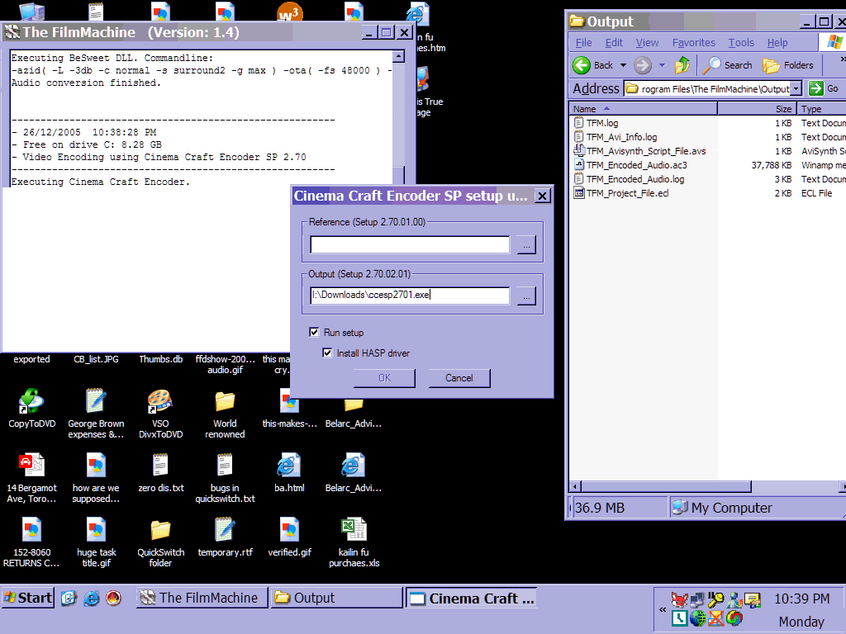This screenshot has width=846, height=634.
Task: Browse for the Reference setup file
Action: pos(526,244)
